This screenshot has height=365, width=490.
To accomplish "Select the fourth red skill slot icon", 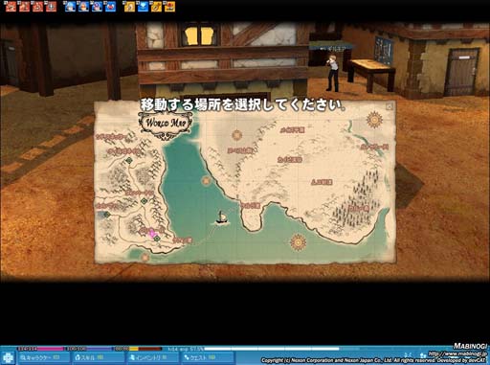I will (51, 7).
